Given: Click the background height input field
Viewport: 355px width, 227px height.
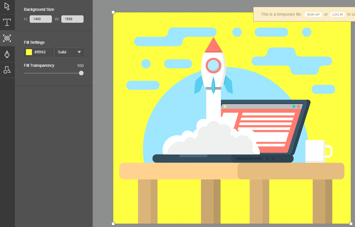Looking at the screenshot, I should (40, 19).
